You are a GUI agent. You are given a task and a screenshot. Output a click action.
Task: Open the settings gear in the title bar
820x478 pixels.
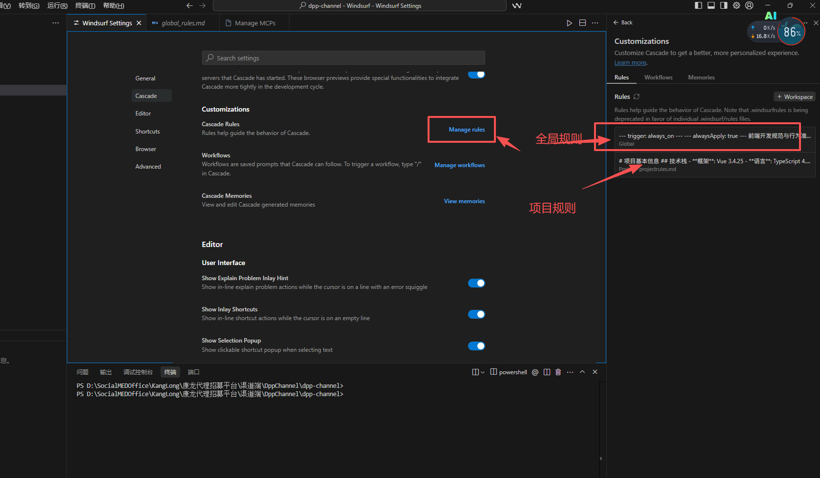[x=737, y=5]
